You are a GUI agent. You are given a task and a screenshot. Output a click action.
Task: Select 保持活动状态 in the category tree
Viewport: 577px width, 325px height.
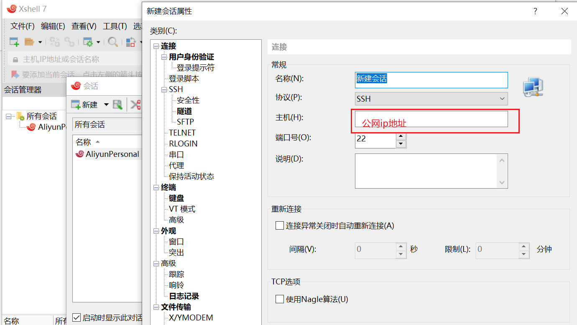coord(191,177)
